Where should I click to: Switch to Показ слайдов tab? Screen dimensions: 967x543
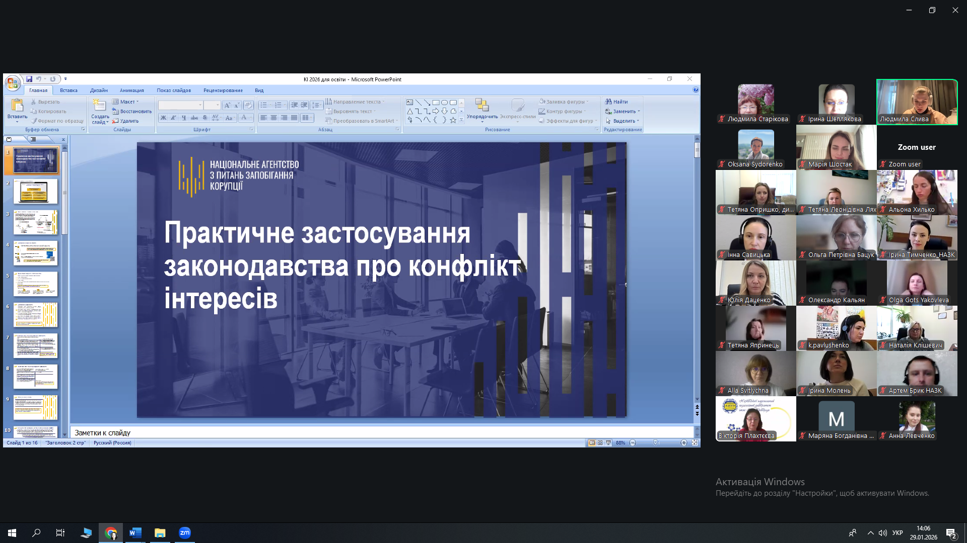[173, 90]
